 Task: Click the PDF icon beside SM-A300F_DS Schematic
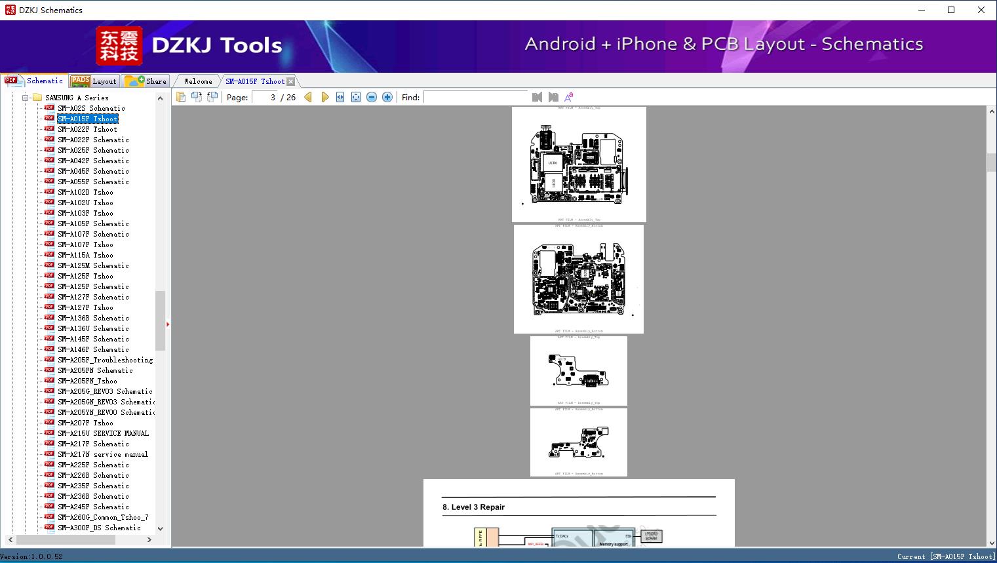(49, 528)
